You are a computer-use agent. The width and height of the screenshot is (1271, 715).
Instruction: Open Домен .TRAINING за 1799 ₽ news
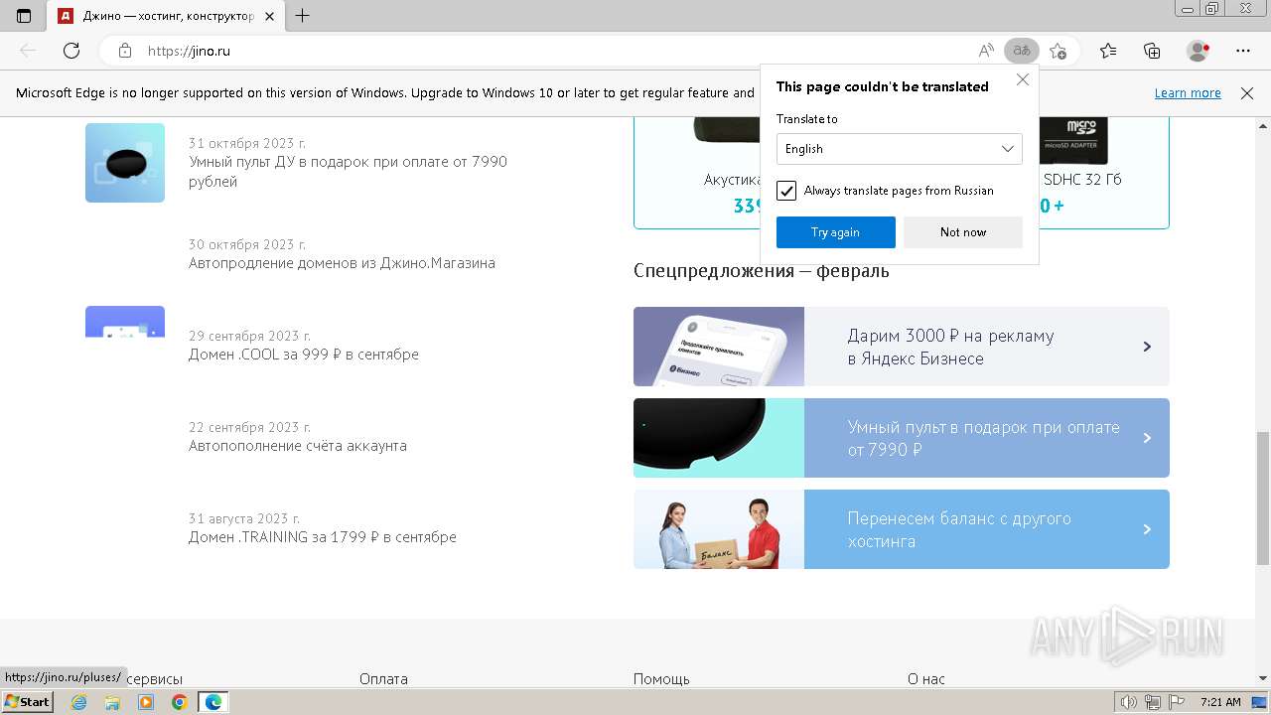pyautogui.click(x=323, y=537)
